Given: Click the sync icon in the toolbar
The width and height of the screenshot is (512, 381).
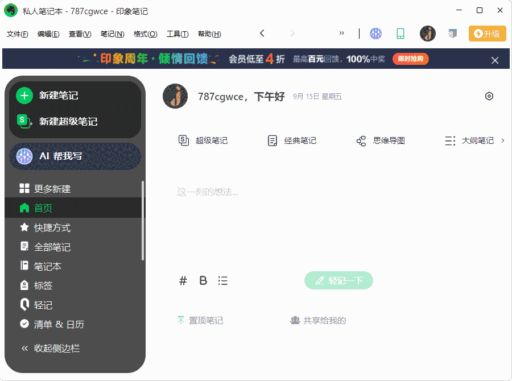Looking at the screenshot, I should click(375, 34).
